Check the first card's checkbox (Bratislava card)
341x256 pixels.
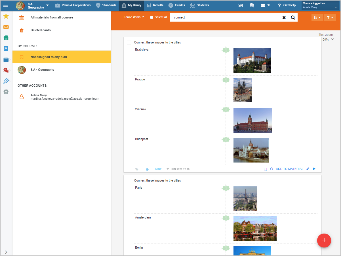pos(129,43)
